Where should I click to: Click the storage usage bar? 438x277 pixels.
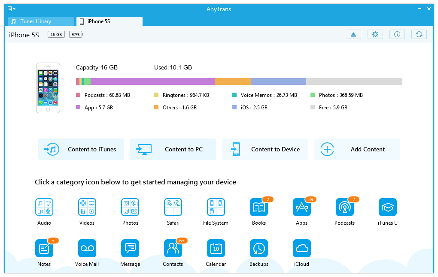coord(239,81)
